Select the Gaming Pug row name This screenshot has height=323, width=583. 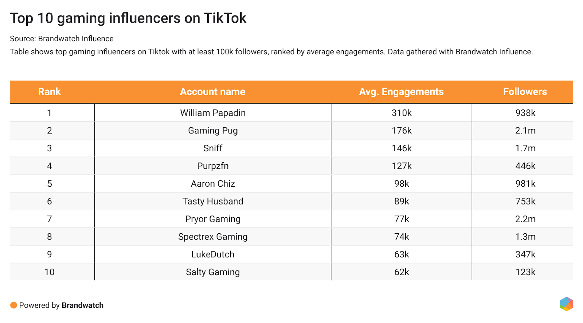213,131
